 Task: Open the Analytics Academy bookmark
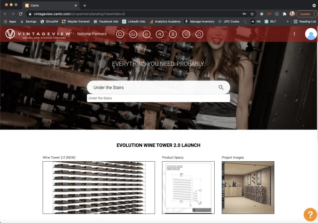(x=165, y=22)
